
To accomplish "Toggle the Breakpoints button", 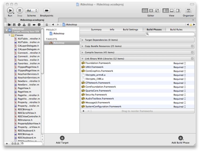I will pos(47,11).
